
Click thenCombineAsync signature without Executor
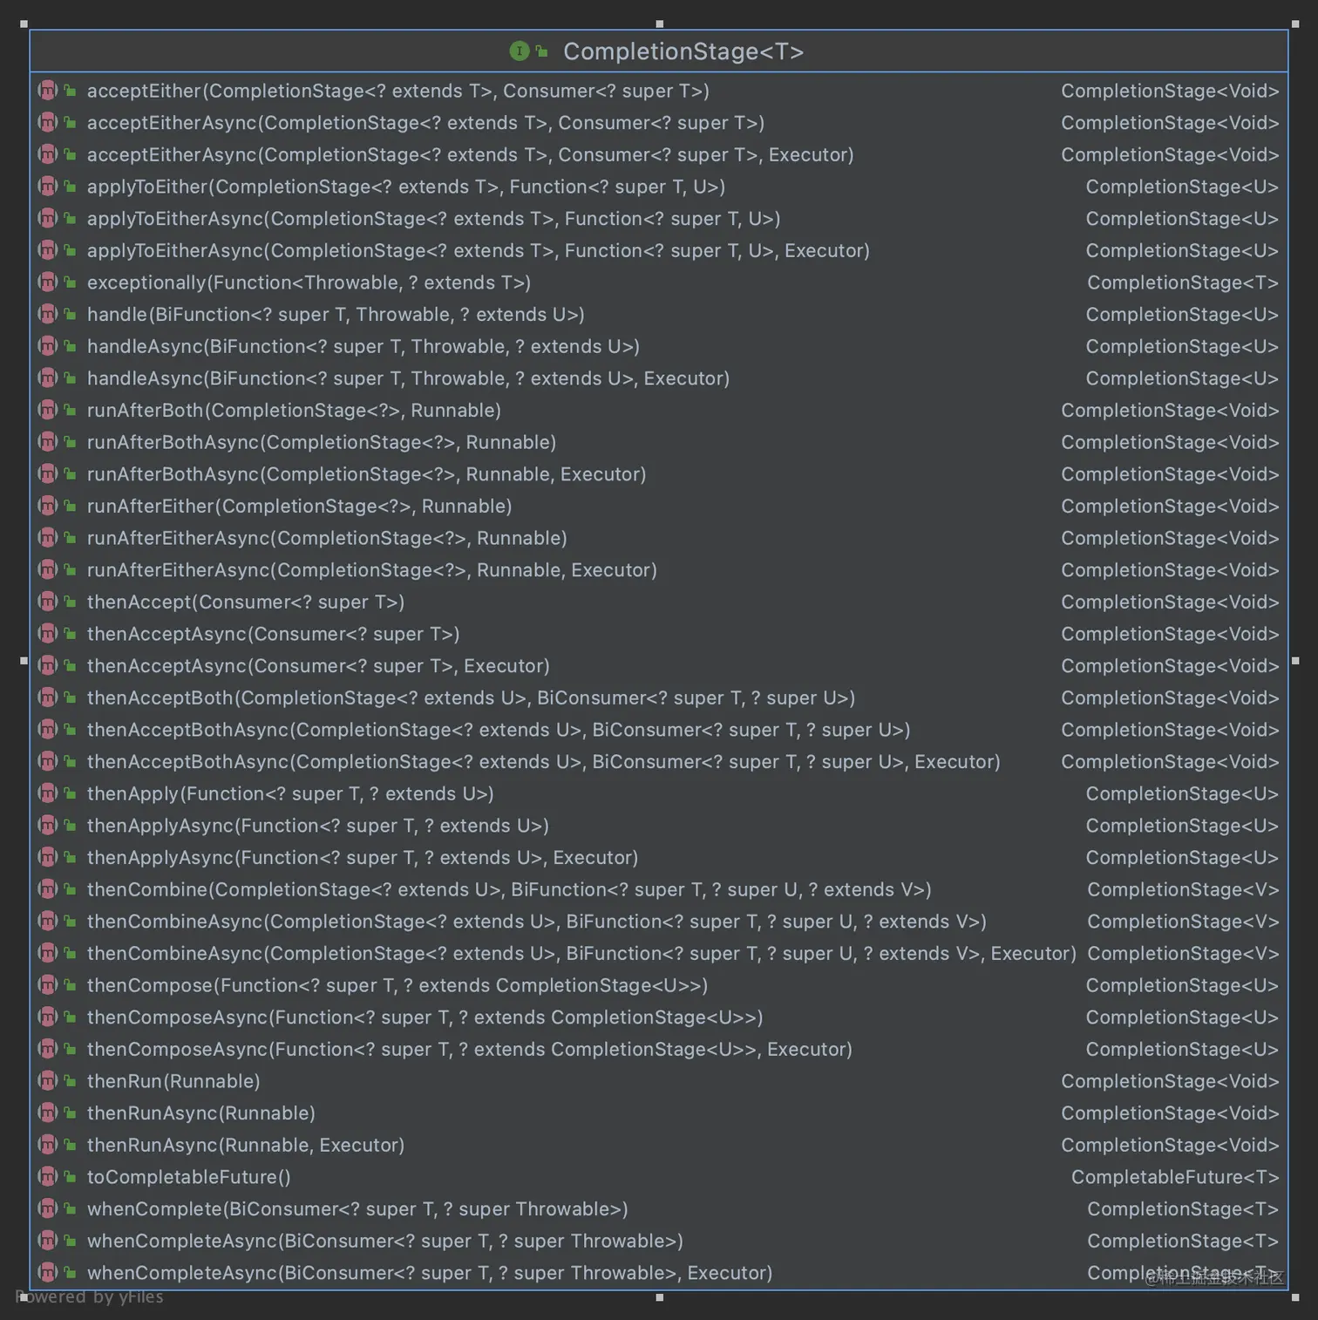(x=537, y=922)
